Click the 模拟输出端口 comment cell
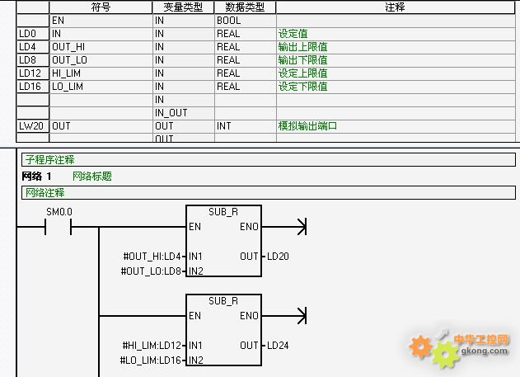This screenshot has width=520, height=377. coord(396,126)
